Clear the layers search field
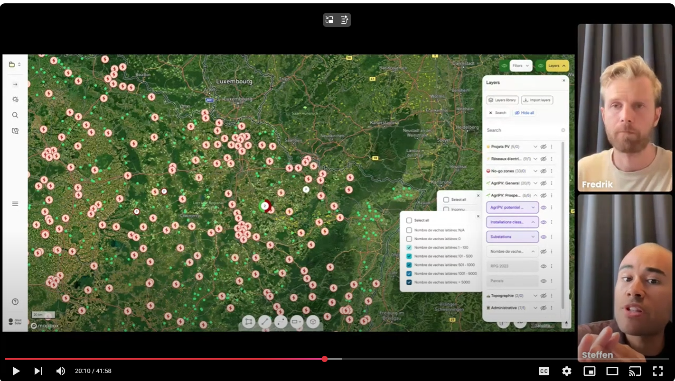The width and height of the screenshot is (675, 381). (563, 130)
